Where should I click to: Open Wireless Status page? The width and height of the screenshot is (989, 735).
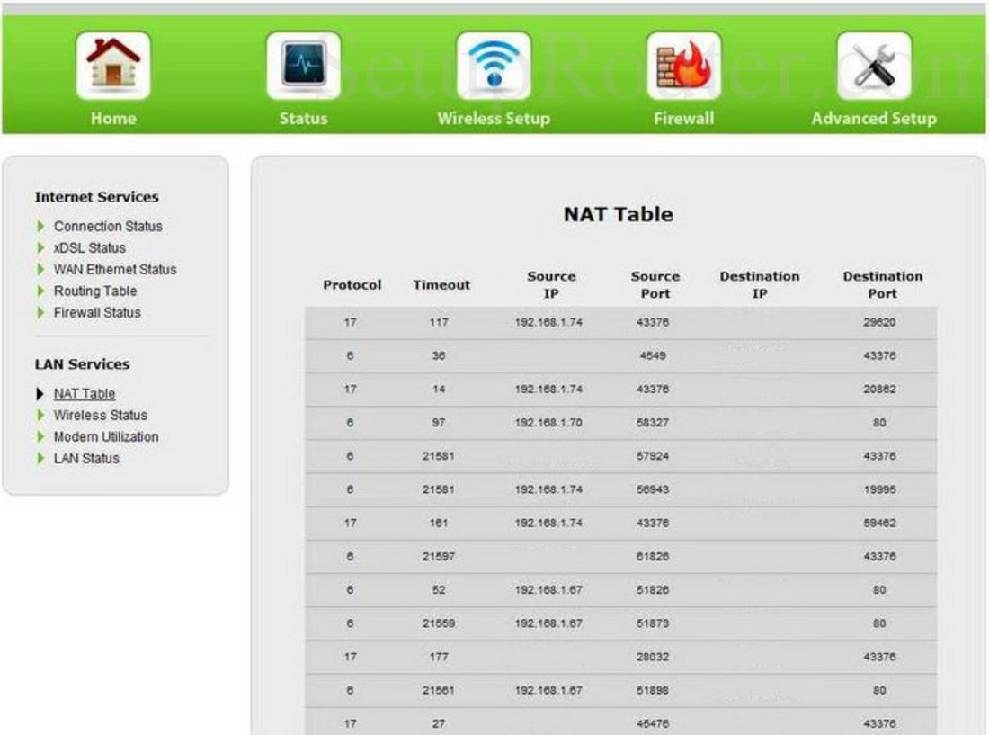(x=101, y=415)
